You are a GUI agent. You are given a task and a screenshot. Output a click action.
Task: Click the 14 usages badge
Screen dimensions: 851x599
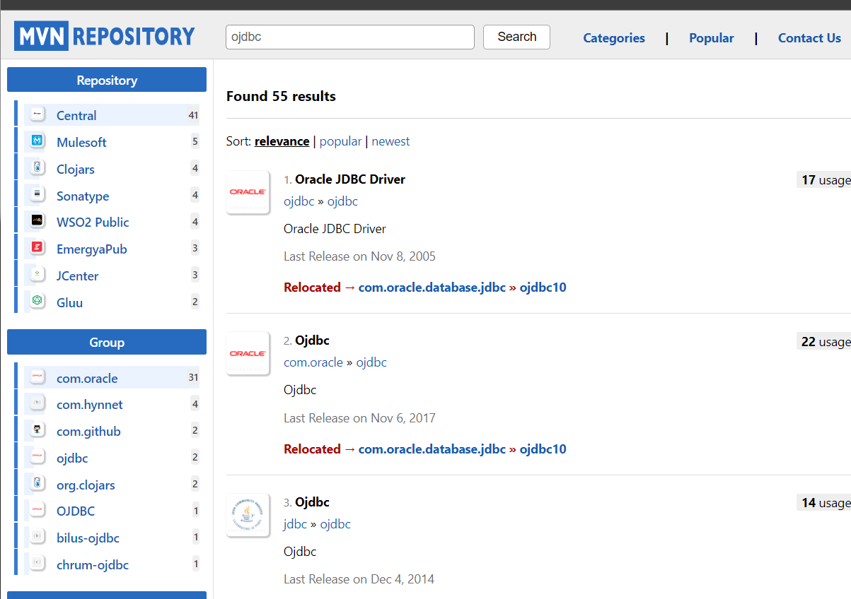point(823,502)
